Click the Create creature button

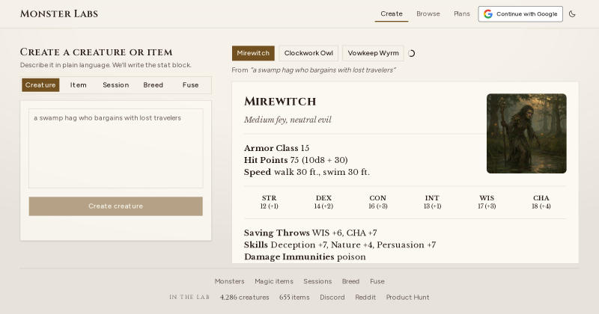click(x=116, y=206)
